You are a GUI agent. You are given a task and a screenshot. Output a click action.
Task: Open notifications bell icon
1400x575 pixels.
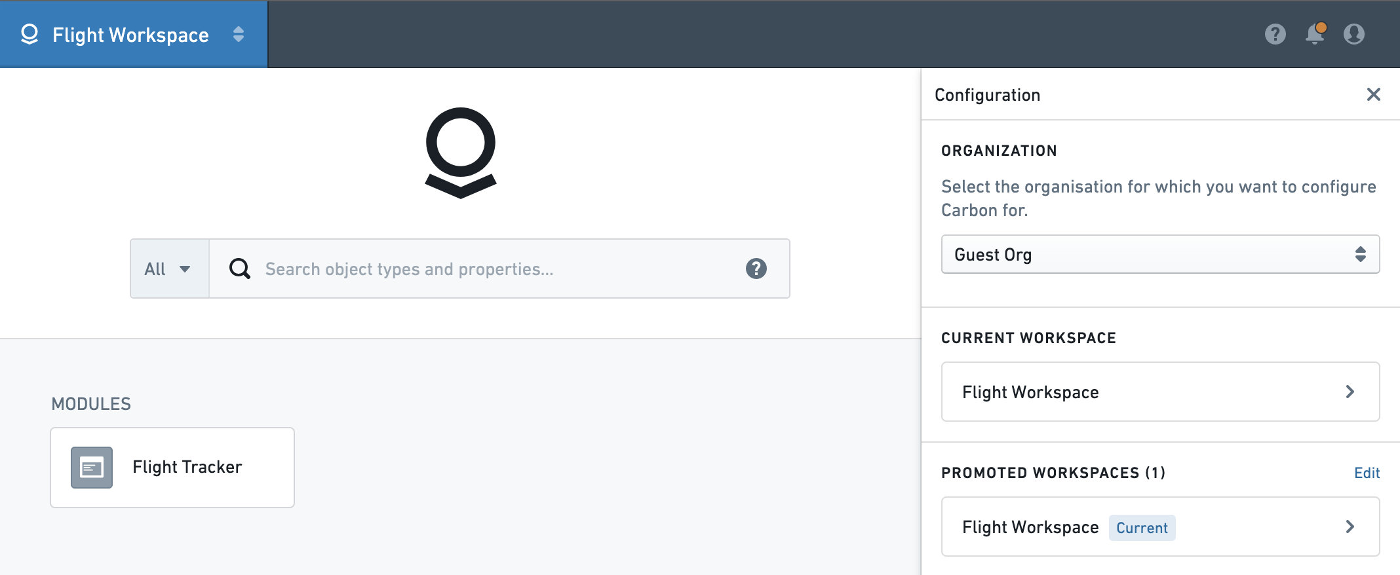coord(1315,33)
